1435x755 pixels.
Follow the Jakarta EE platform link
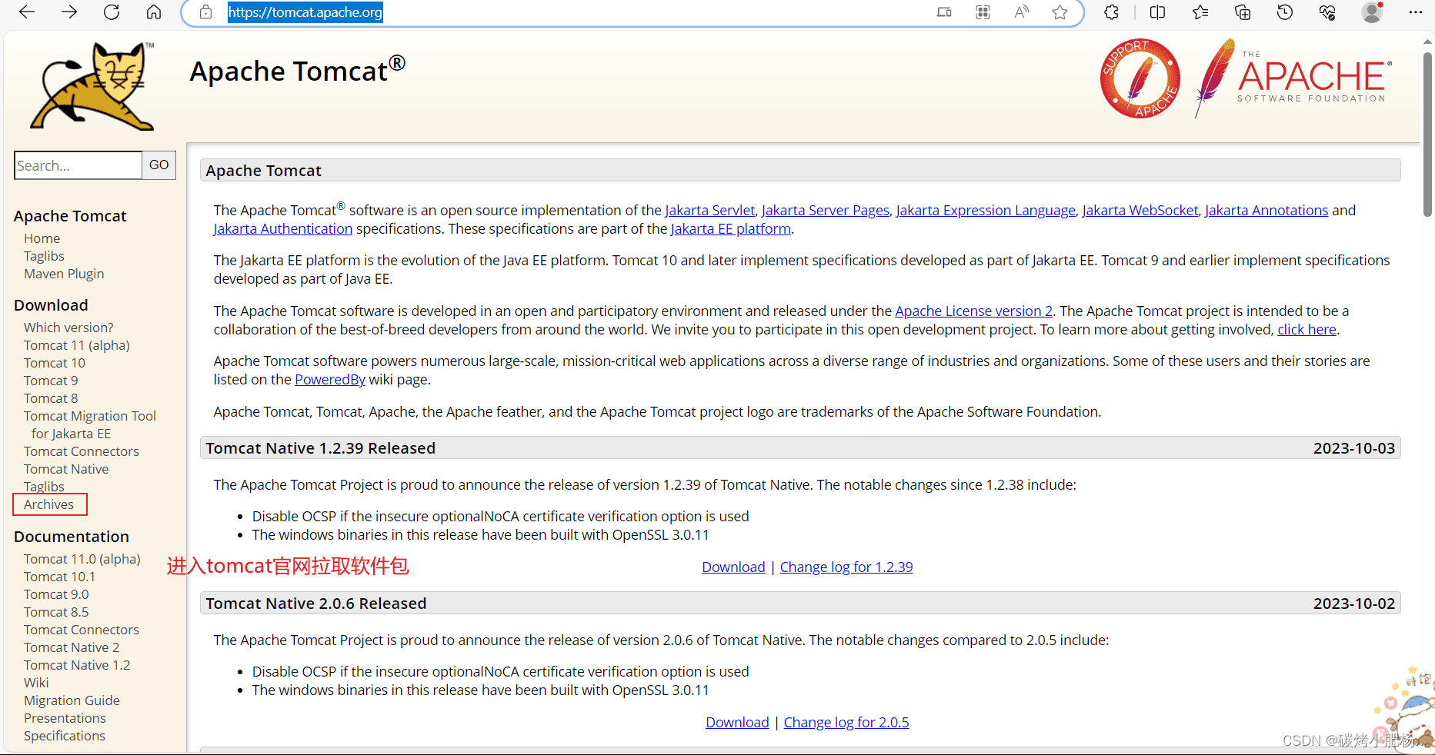tap(731, 229)
